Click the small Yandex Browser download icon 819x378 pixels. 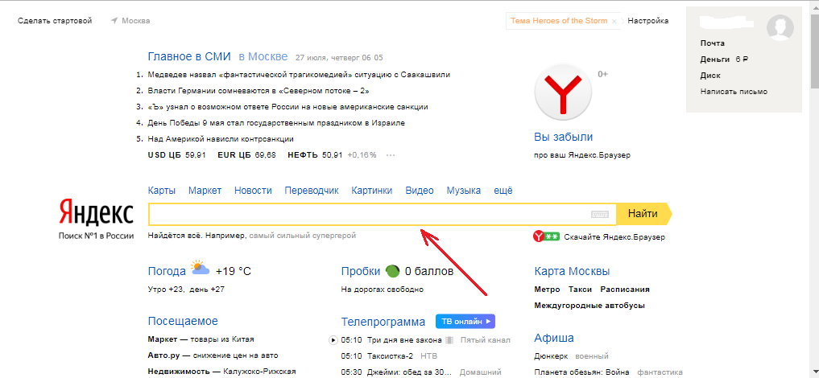pyautogui.click(x=546, y=236)
